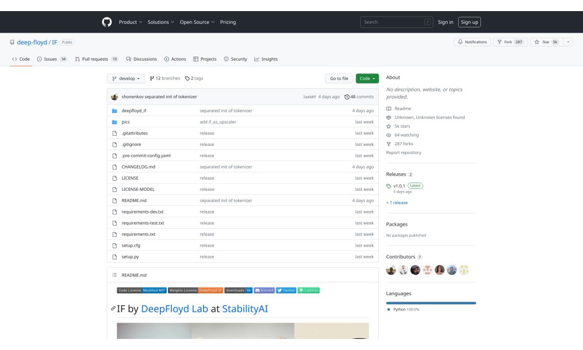
Task: Switch to the Issues tab
Action: (52, 59)
